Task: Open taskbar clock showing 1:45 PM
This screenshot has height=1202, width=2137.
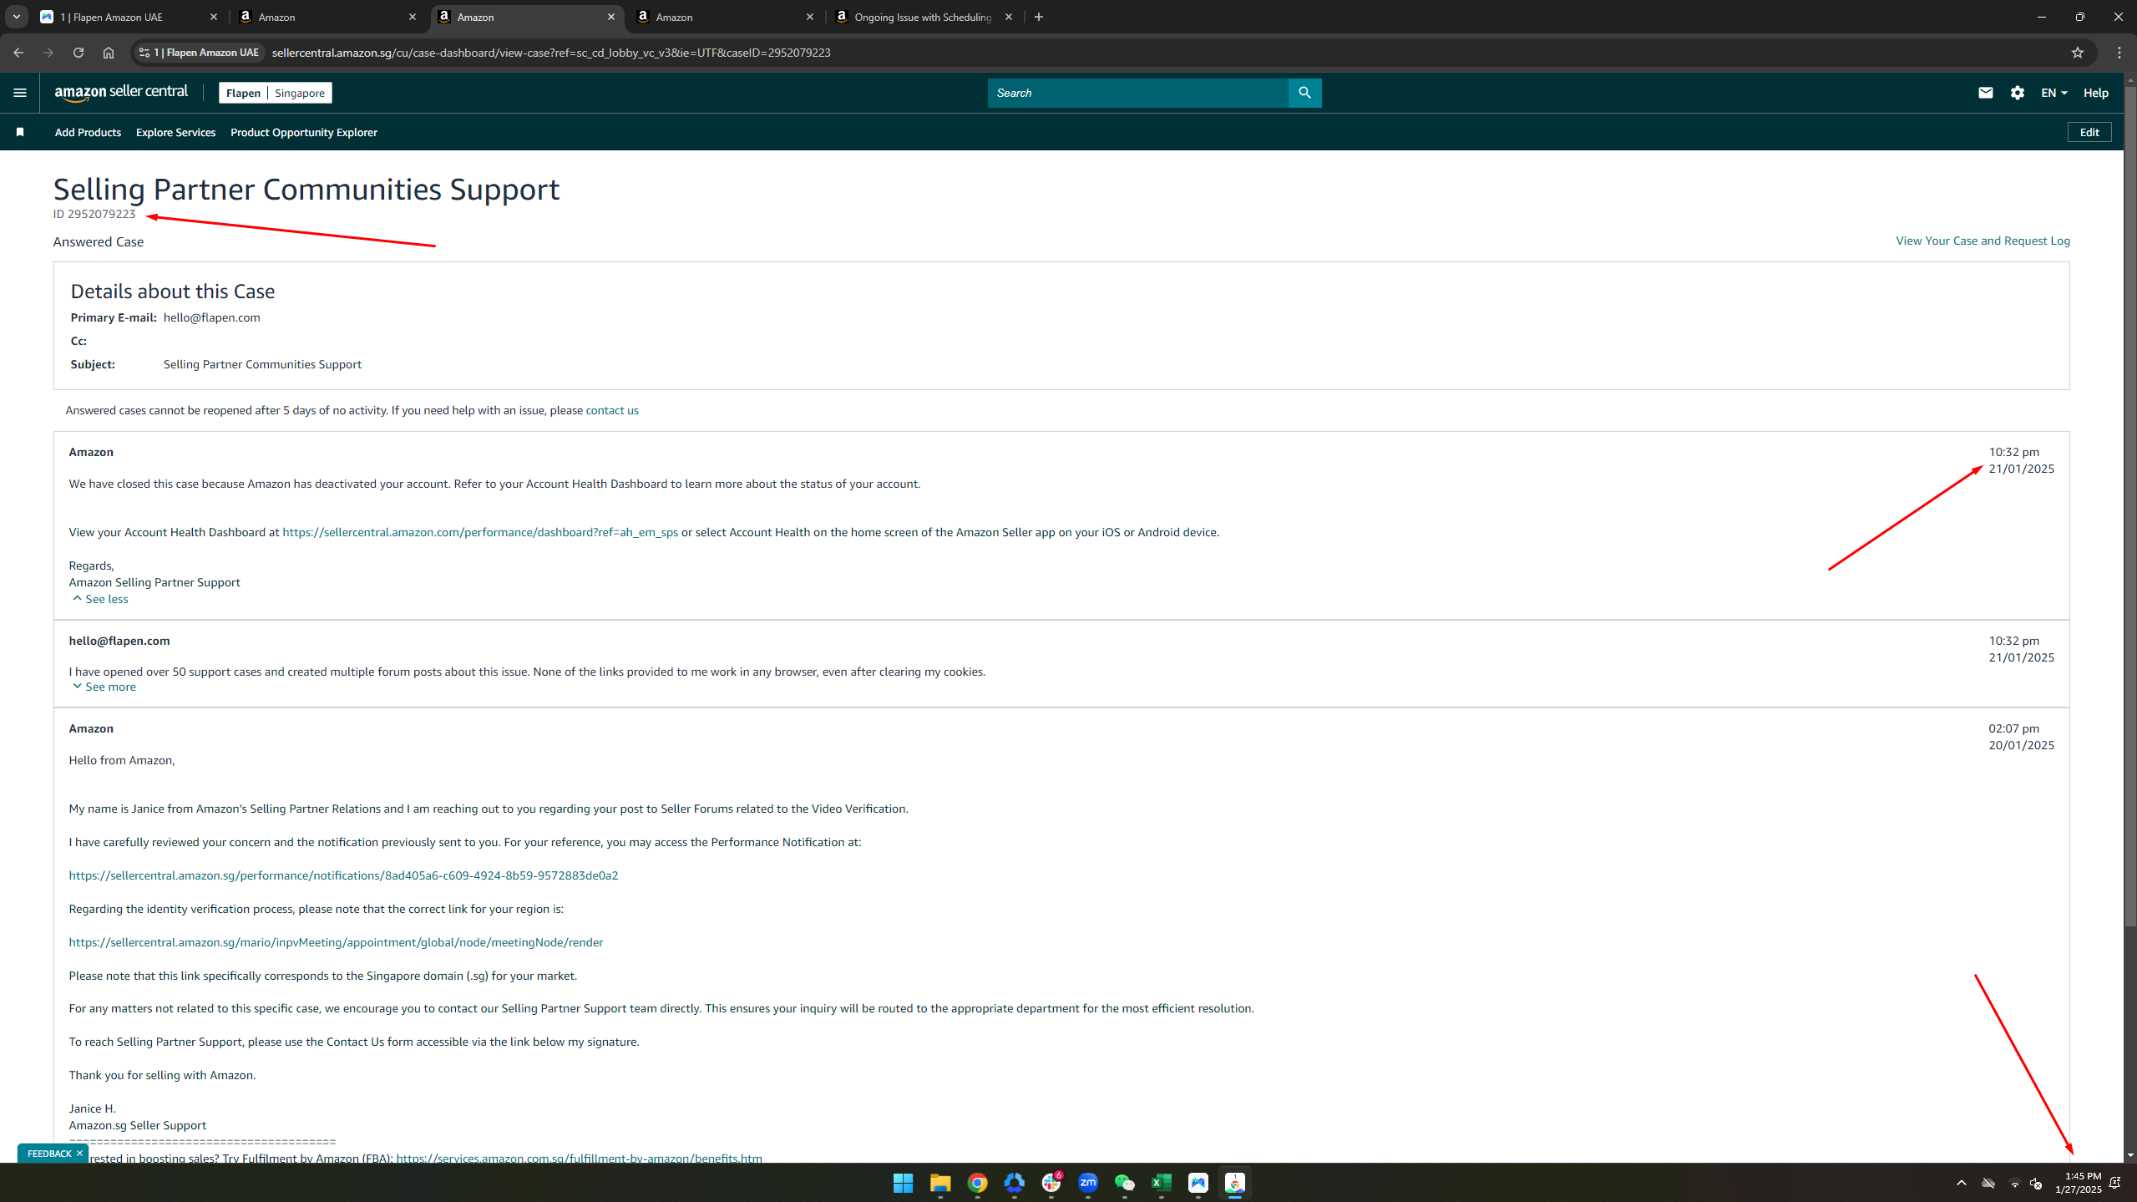Action: pos(2078,1183)
